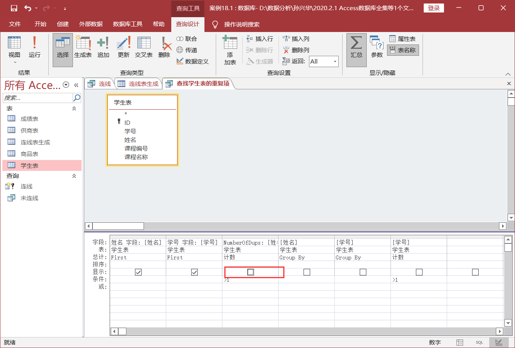Search the navigation pane with magnifier
Image resolution: width=515 pixels, height=348 pixels.
[77, 98]
